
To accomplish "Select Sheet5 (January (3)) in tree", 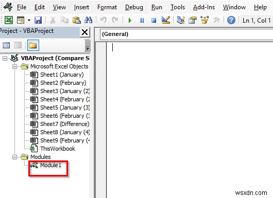I will coord(65,107).
